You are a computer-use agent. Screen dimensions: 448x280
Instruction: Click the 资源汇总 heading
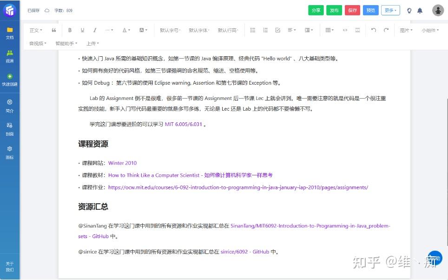coord(93,207)
